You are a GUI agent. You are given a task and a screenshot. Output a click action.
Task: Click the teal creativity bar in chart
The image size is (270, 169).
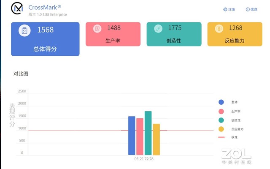[148, 133]
